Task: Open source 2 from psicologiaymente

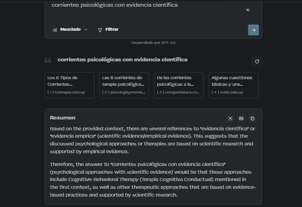Action: (x=124, y=85)
